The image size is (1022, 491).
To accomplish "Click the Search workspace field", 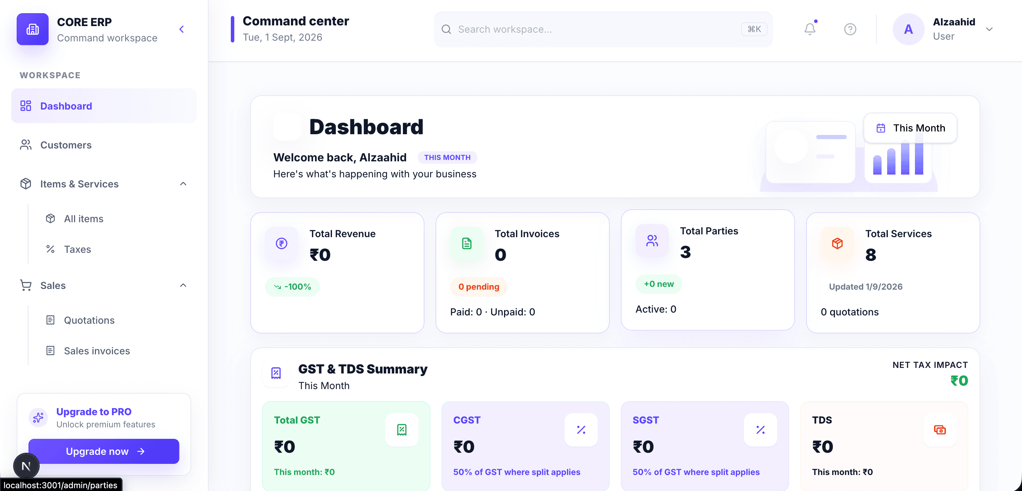I will pyautogui.click(x=603, y=29).
